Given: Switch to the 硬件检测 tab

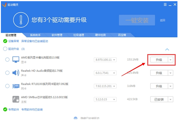Looking at the screenshot, I should [x=100, y=35].
